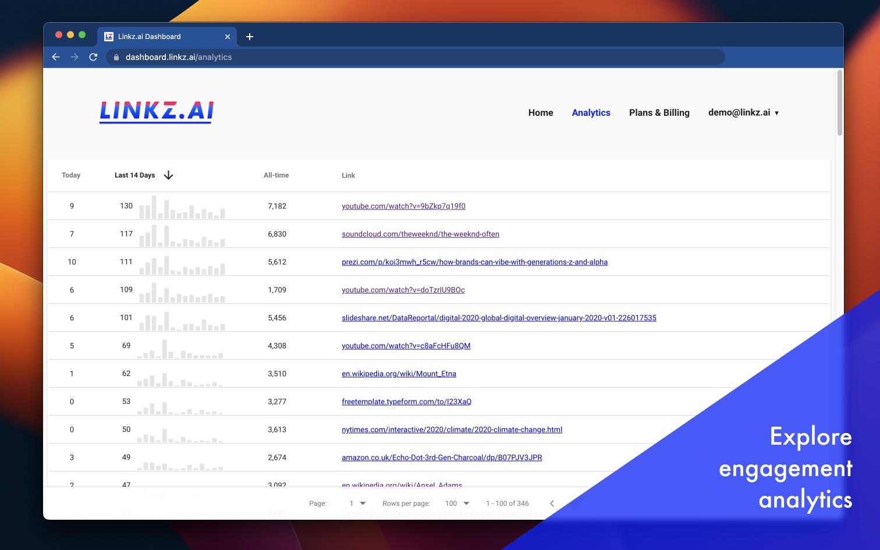Expand the demo@linkz.ai account menu
880x550 pixels.
click(x=743, y=113)
